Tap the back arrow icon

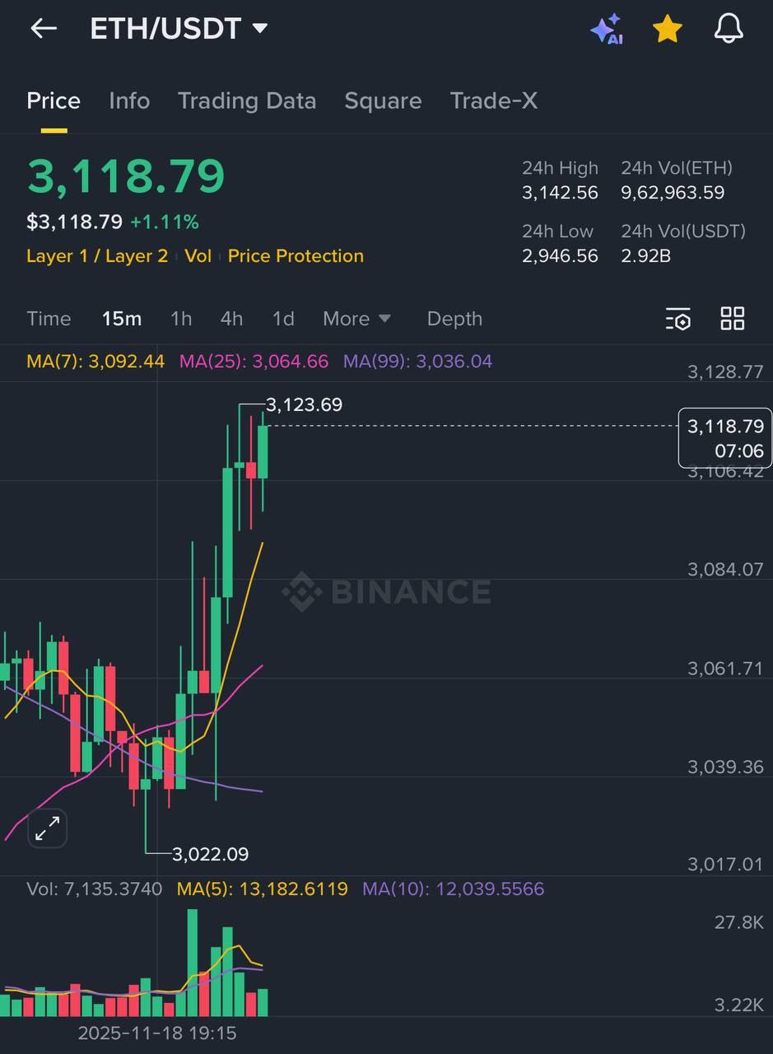pyautogui.click(x=44, y=29)
